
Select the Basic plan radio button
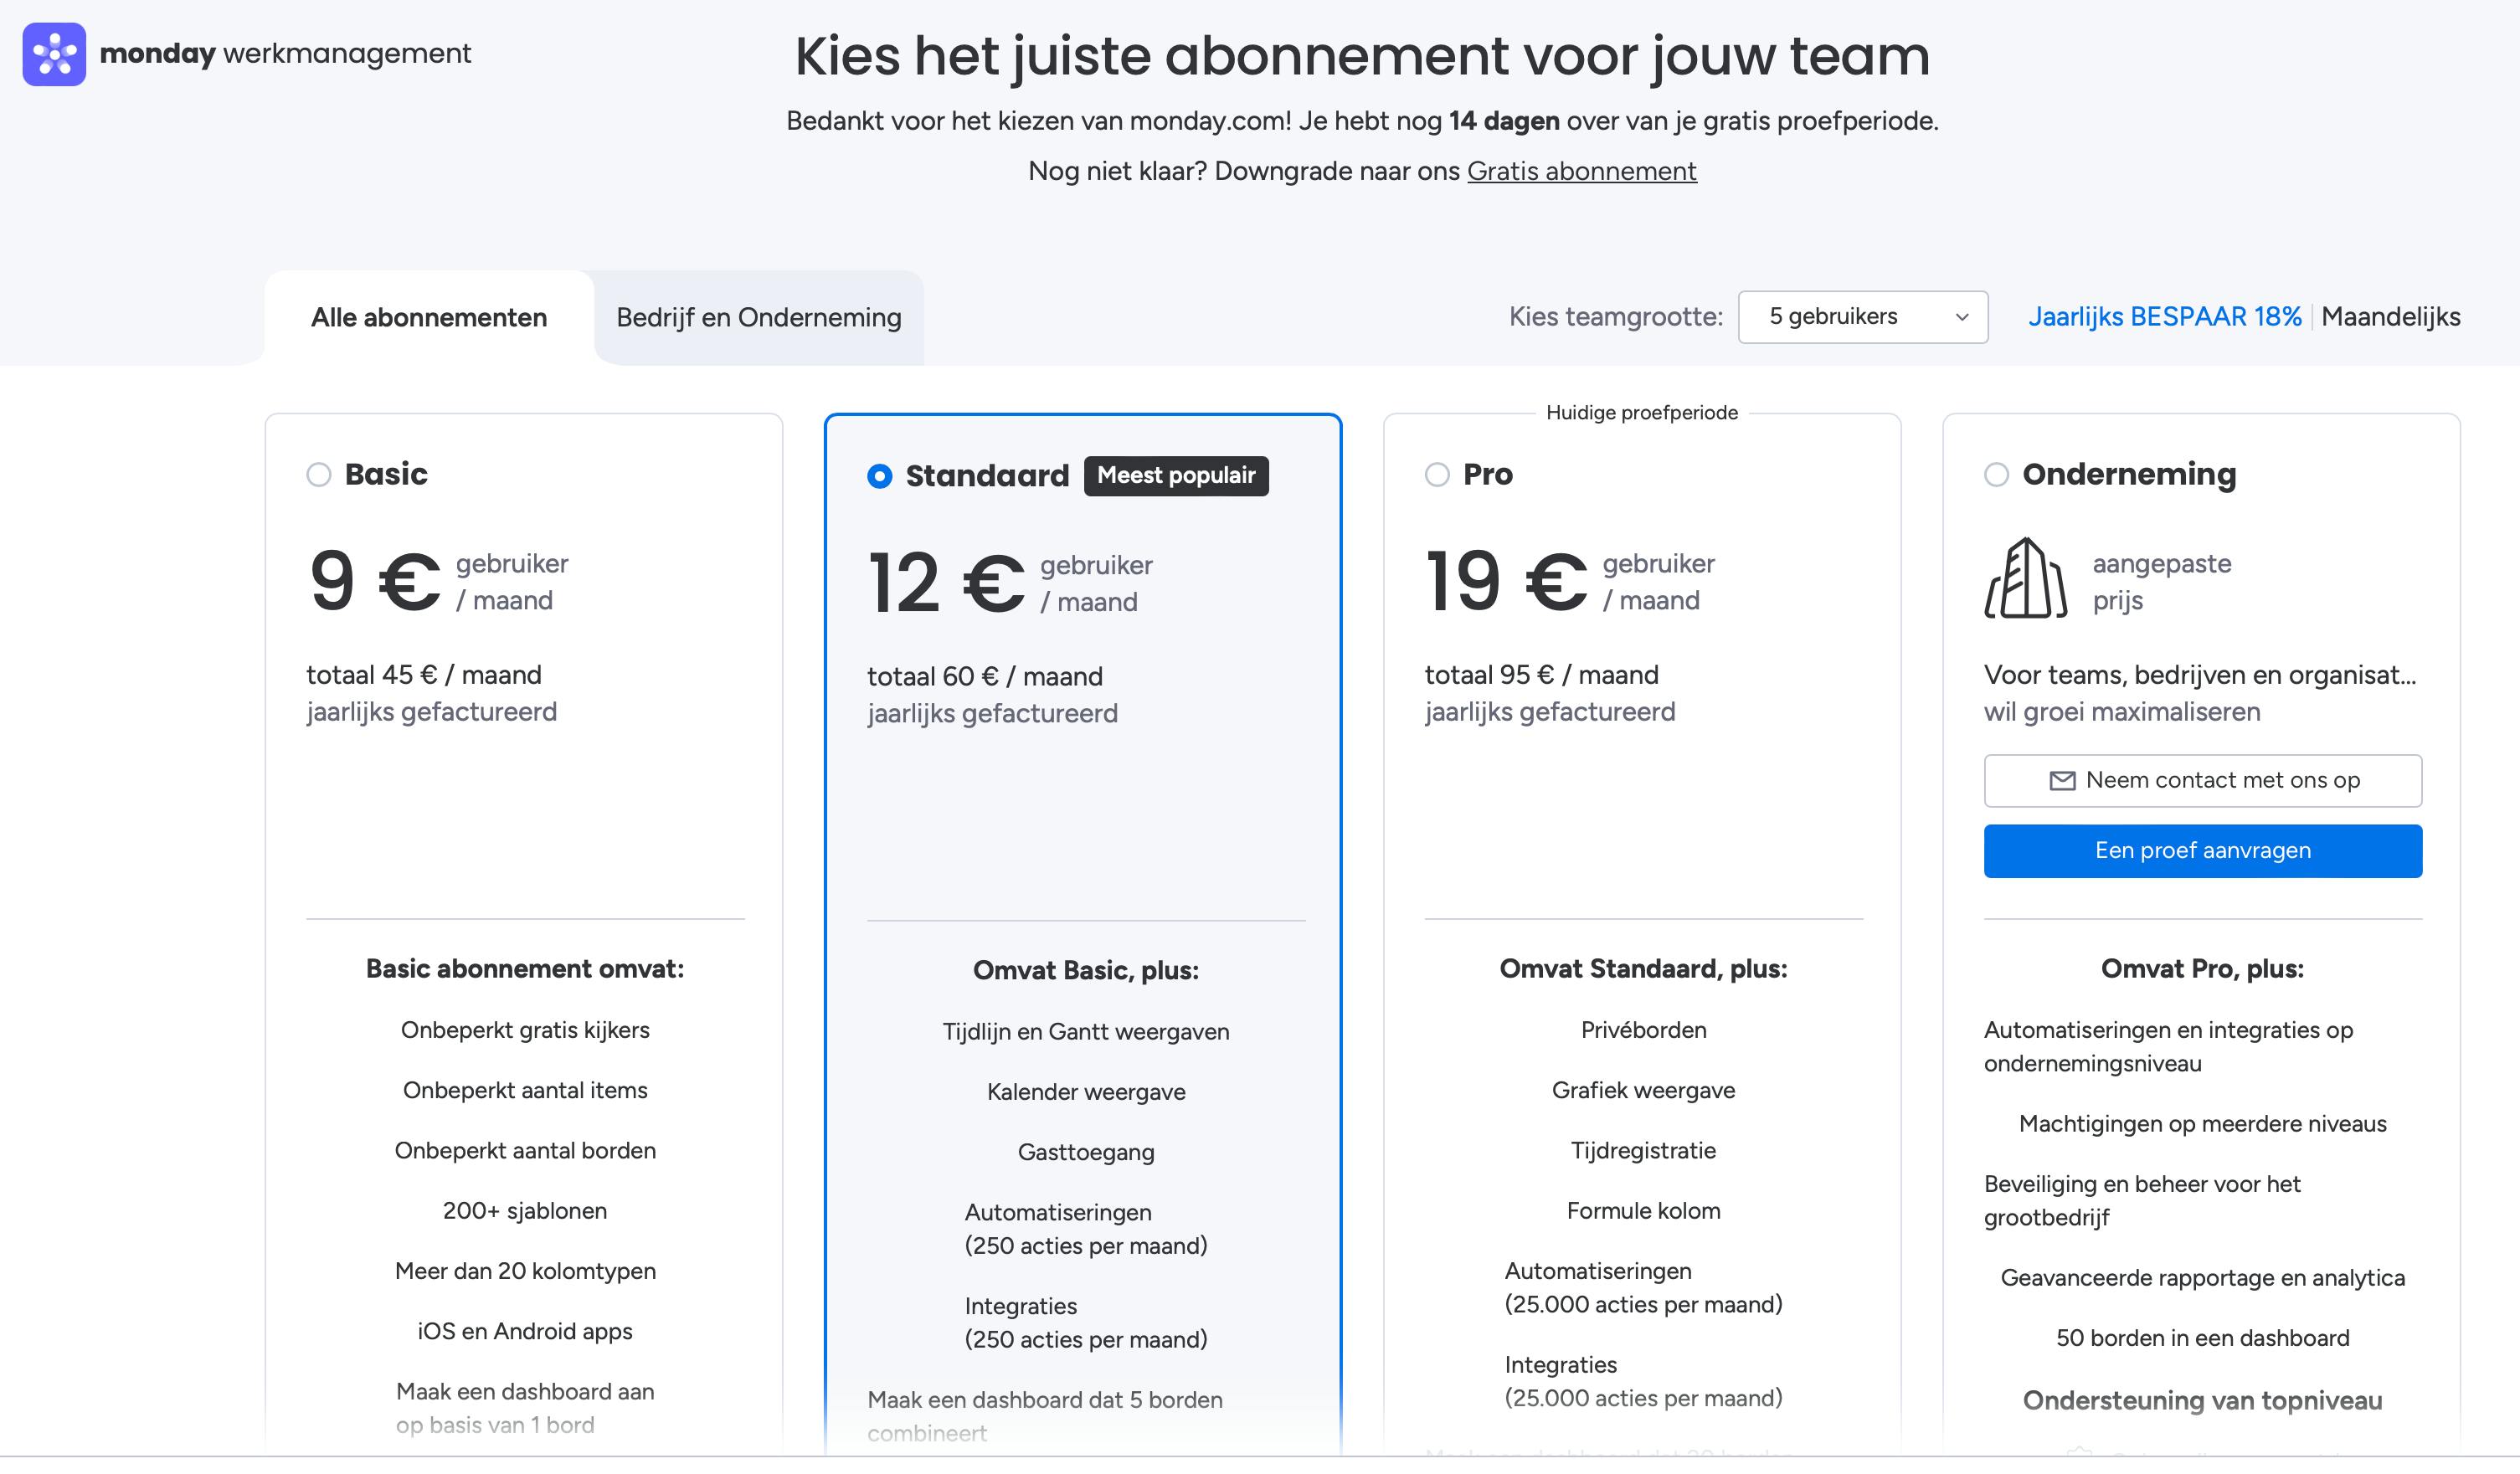point(319,475)
